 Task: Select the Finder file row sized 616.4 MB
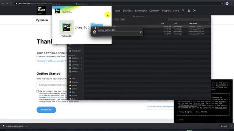click(x=147, y=29)
